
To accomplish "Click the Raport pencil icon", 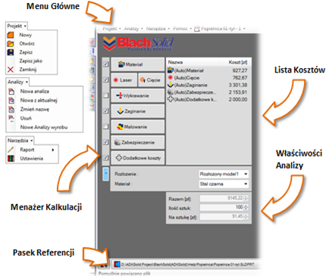I will tap(11, 150).
